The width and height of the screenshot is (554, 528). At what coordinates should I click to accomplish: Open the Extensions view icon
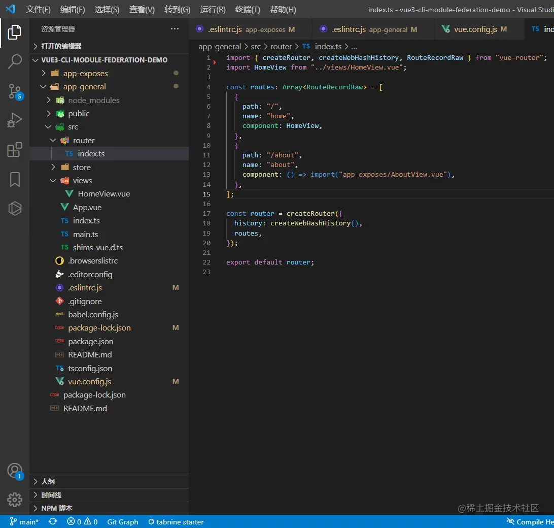[x=15, y=150]
